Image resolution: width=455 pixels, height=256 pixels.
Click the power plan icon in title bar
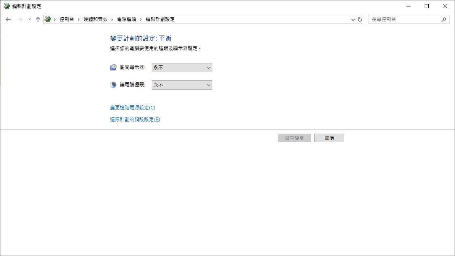click(6, 6)
